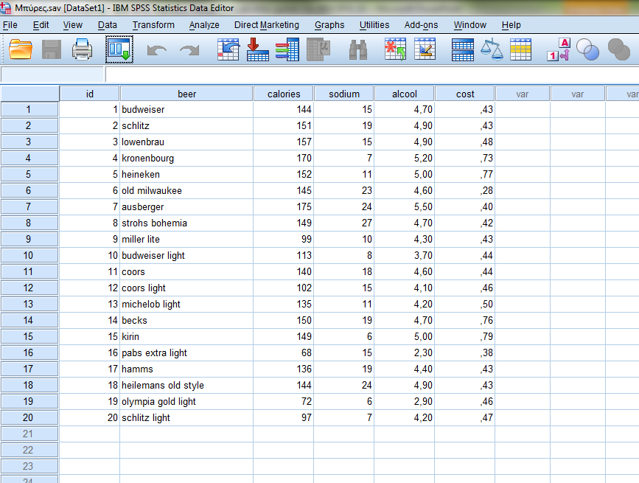The image size is (639, 483).
Task: Click the sodium cell with value 27
Action: coord(344,223)
